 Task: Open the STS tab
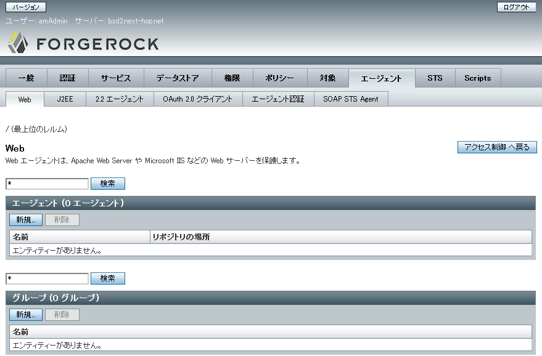click(434, 78)
